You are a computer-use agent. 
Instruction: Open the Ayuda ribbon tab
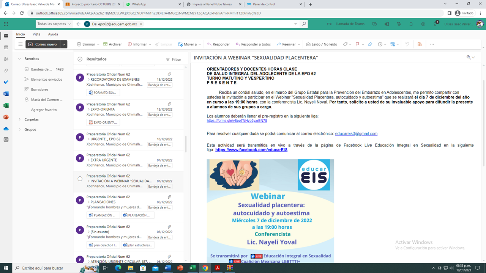click(53, 34)
